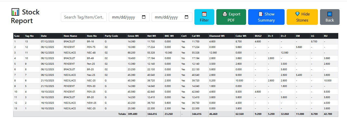Screen dimensions: 347x126
Task: Select the Party Code column header
Action: point(111,36)
